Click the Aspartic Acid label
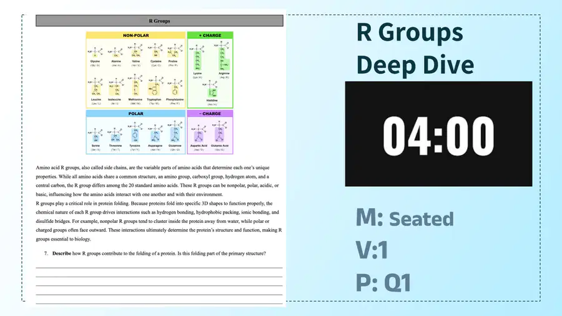 [199, 146]
